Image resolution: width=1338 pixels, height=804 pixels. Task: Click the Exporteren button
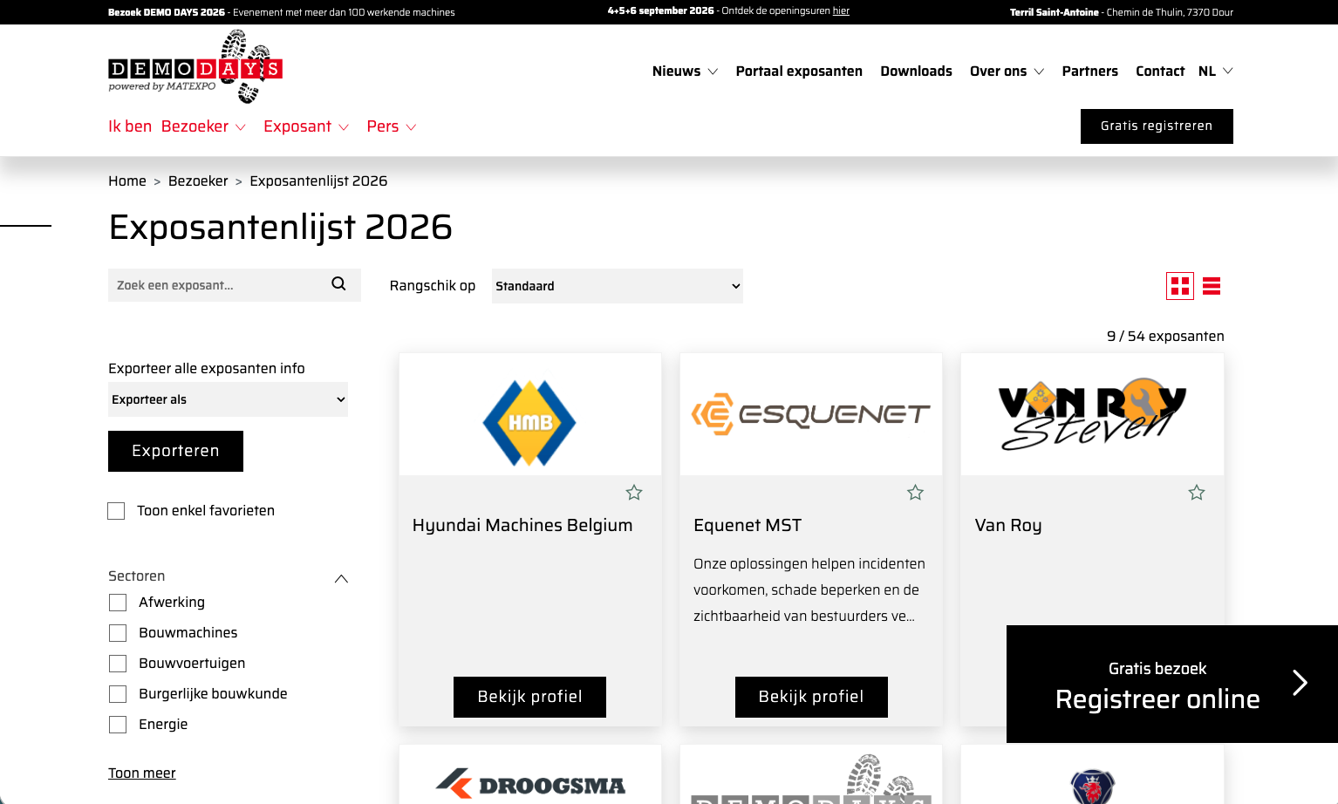click(x=175, y=451)
